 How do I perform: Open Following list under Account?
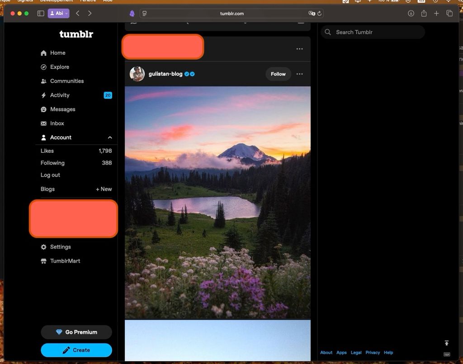[x=52, y=163]
